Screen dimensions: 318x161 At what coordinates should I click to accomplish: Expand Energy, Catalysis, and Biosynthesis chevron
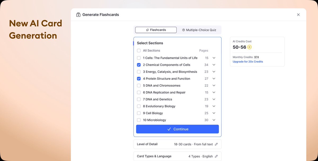click(214, 72)
